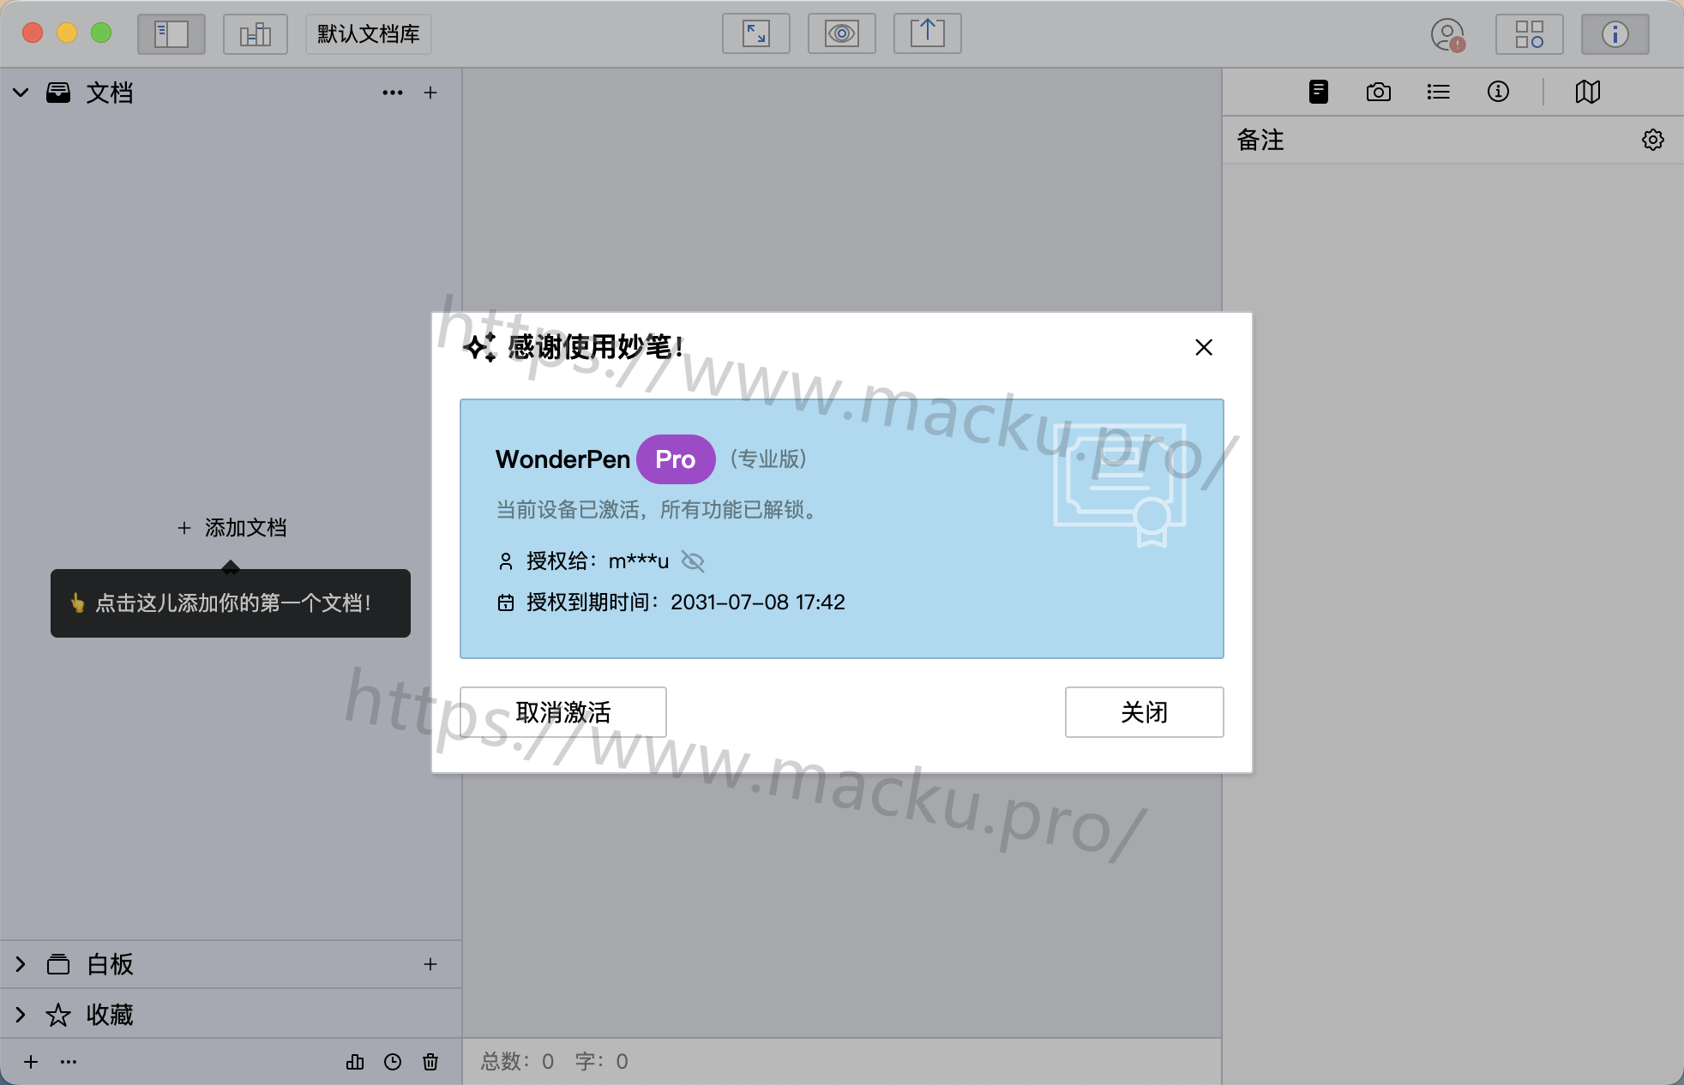Image resolution: width=1684 pixels, height=1085 pixels.
Task: Toggle visibility of licensed username
Action: pos(693,561)
